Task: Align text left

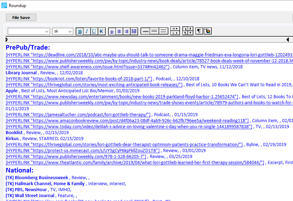Action: tap(112, 31)
